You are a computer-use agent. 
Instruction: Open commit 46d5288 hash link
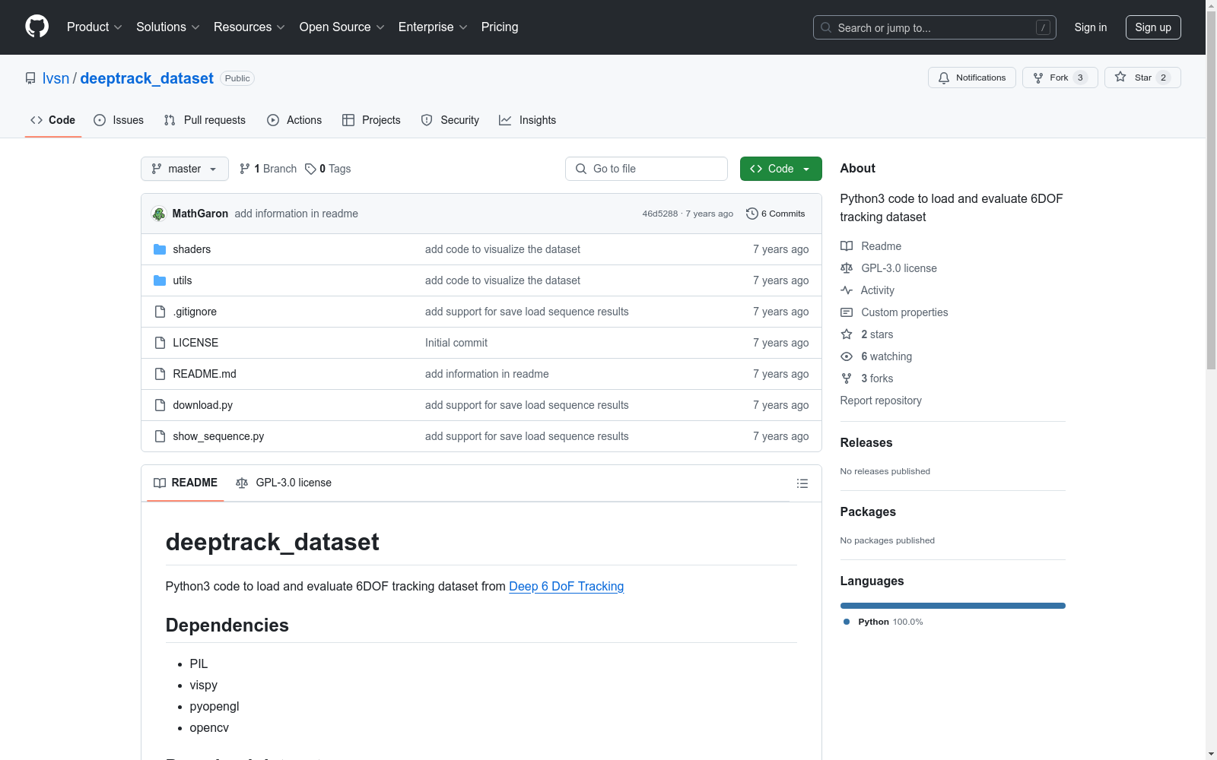tap(659, 214)
